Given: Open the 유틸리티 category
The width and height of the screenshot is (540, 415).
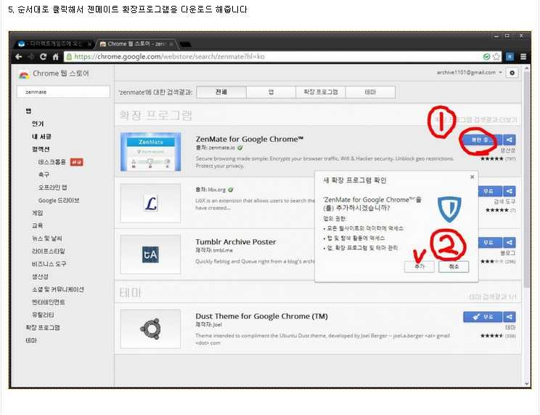Looking at the screenshot, I should [x=43, y=315].
